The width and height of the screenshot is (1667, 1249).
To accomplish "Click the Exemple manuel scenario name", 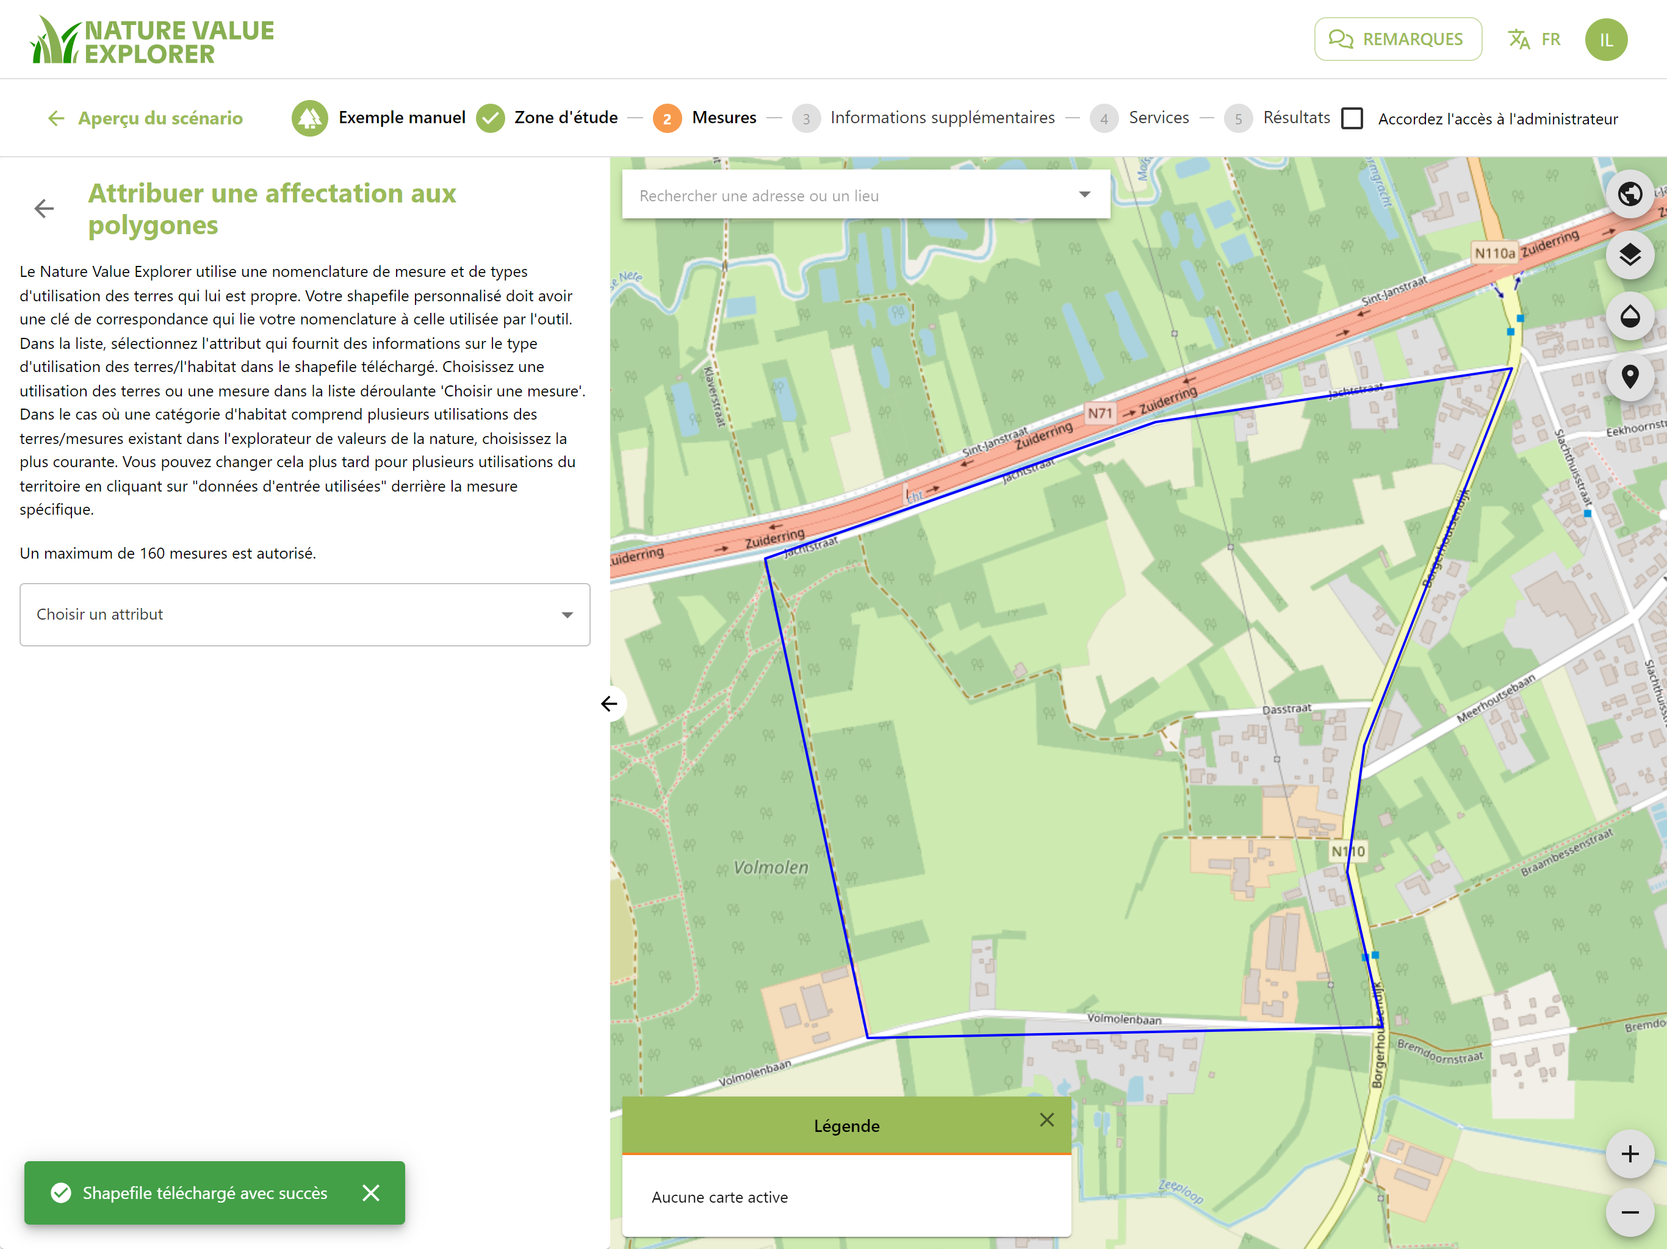I will tap(401, 118).
